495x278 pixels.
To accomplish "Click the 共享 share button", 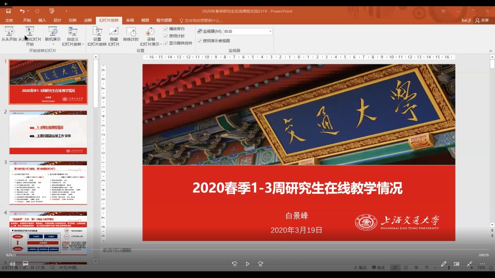I will (x=482, y=20).
